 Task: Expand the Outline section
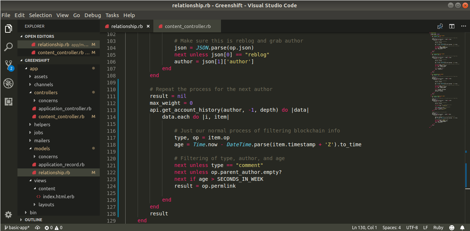pyautogui.click(x=59, y=220)
